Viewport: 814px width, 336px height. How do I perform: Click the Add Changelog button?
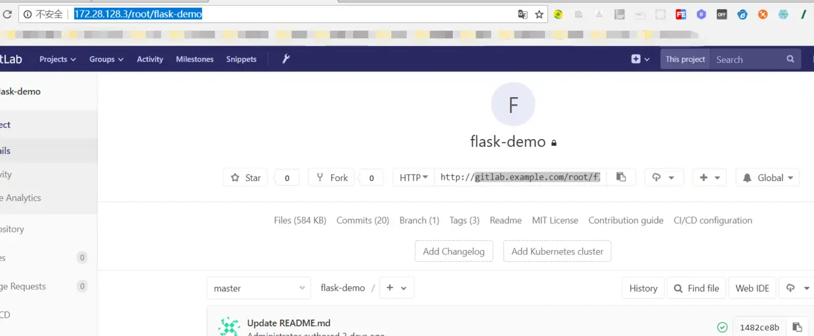454,251
